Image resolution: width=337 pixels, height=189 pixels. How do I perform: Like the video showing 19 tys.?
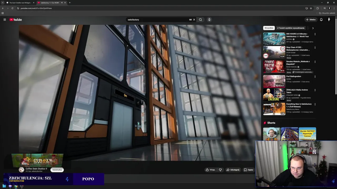(x=210, y=170)
